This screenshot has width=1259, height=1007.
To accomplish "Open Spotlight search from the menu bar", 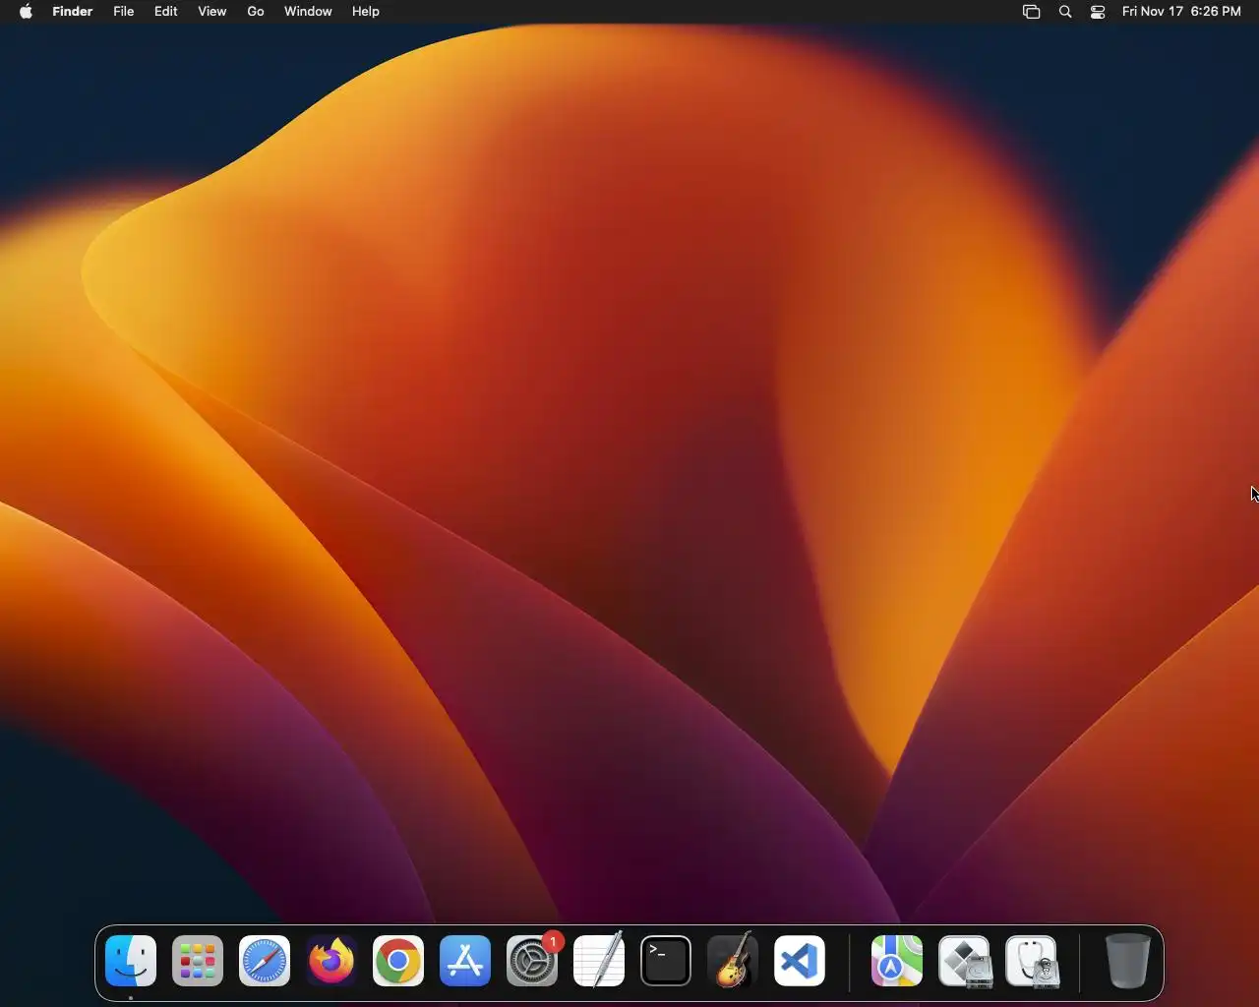I will [x=1065, y=12].
